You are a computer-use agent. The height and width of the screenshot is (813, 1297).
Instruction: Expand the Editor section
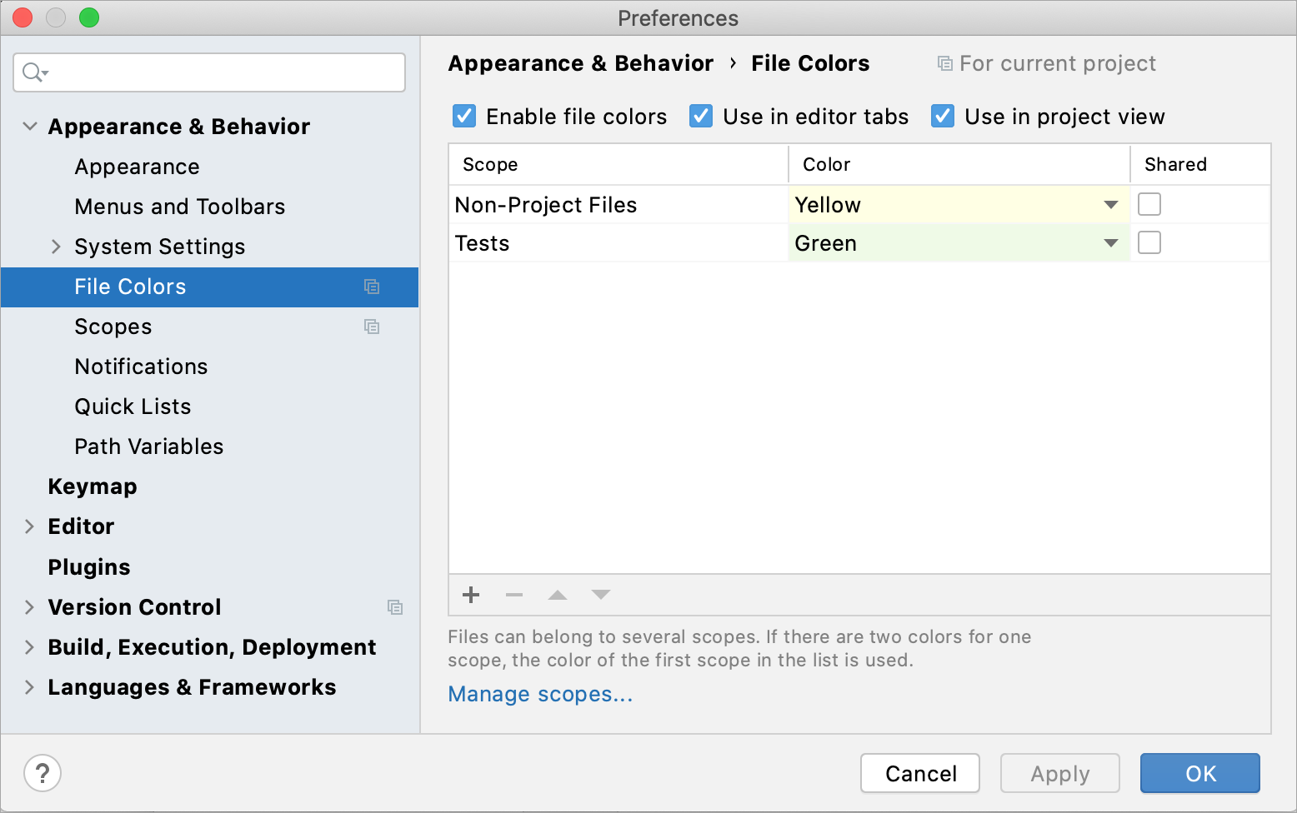click(x=29, y=526)
